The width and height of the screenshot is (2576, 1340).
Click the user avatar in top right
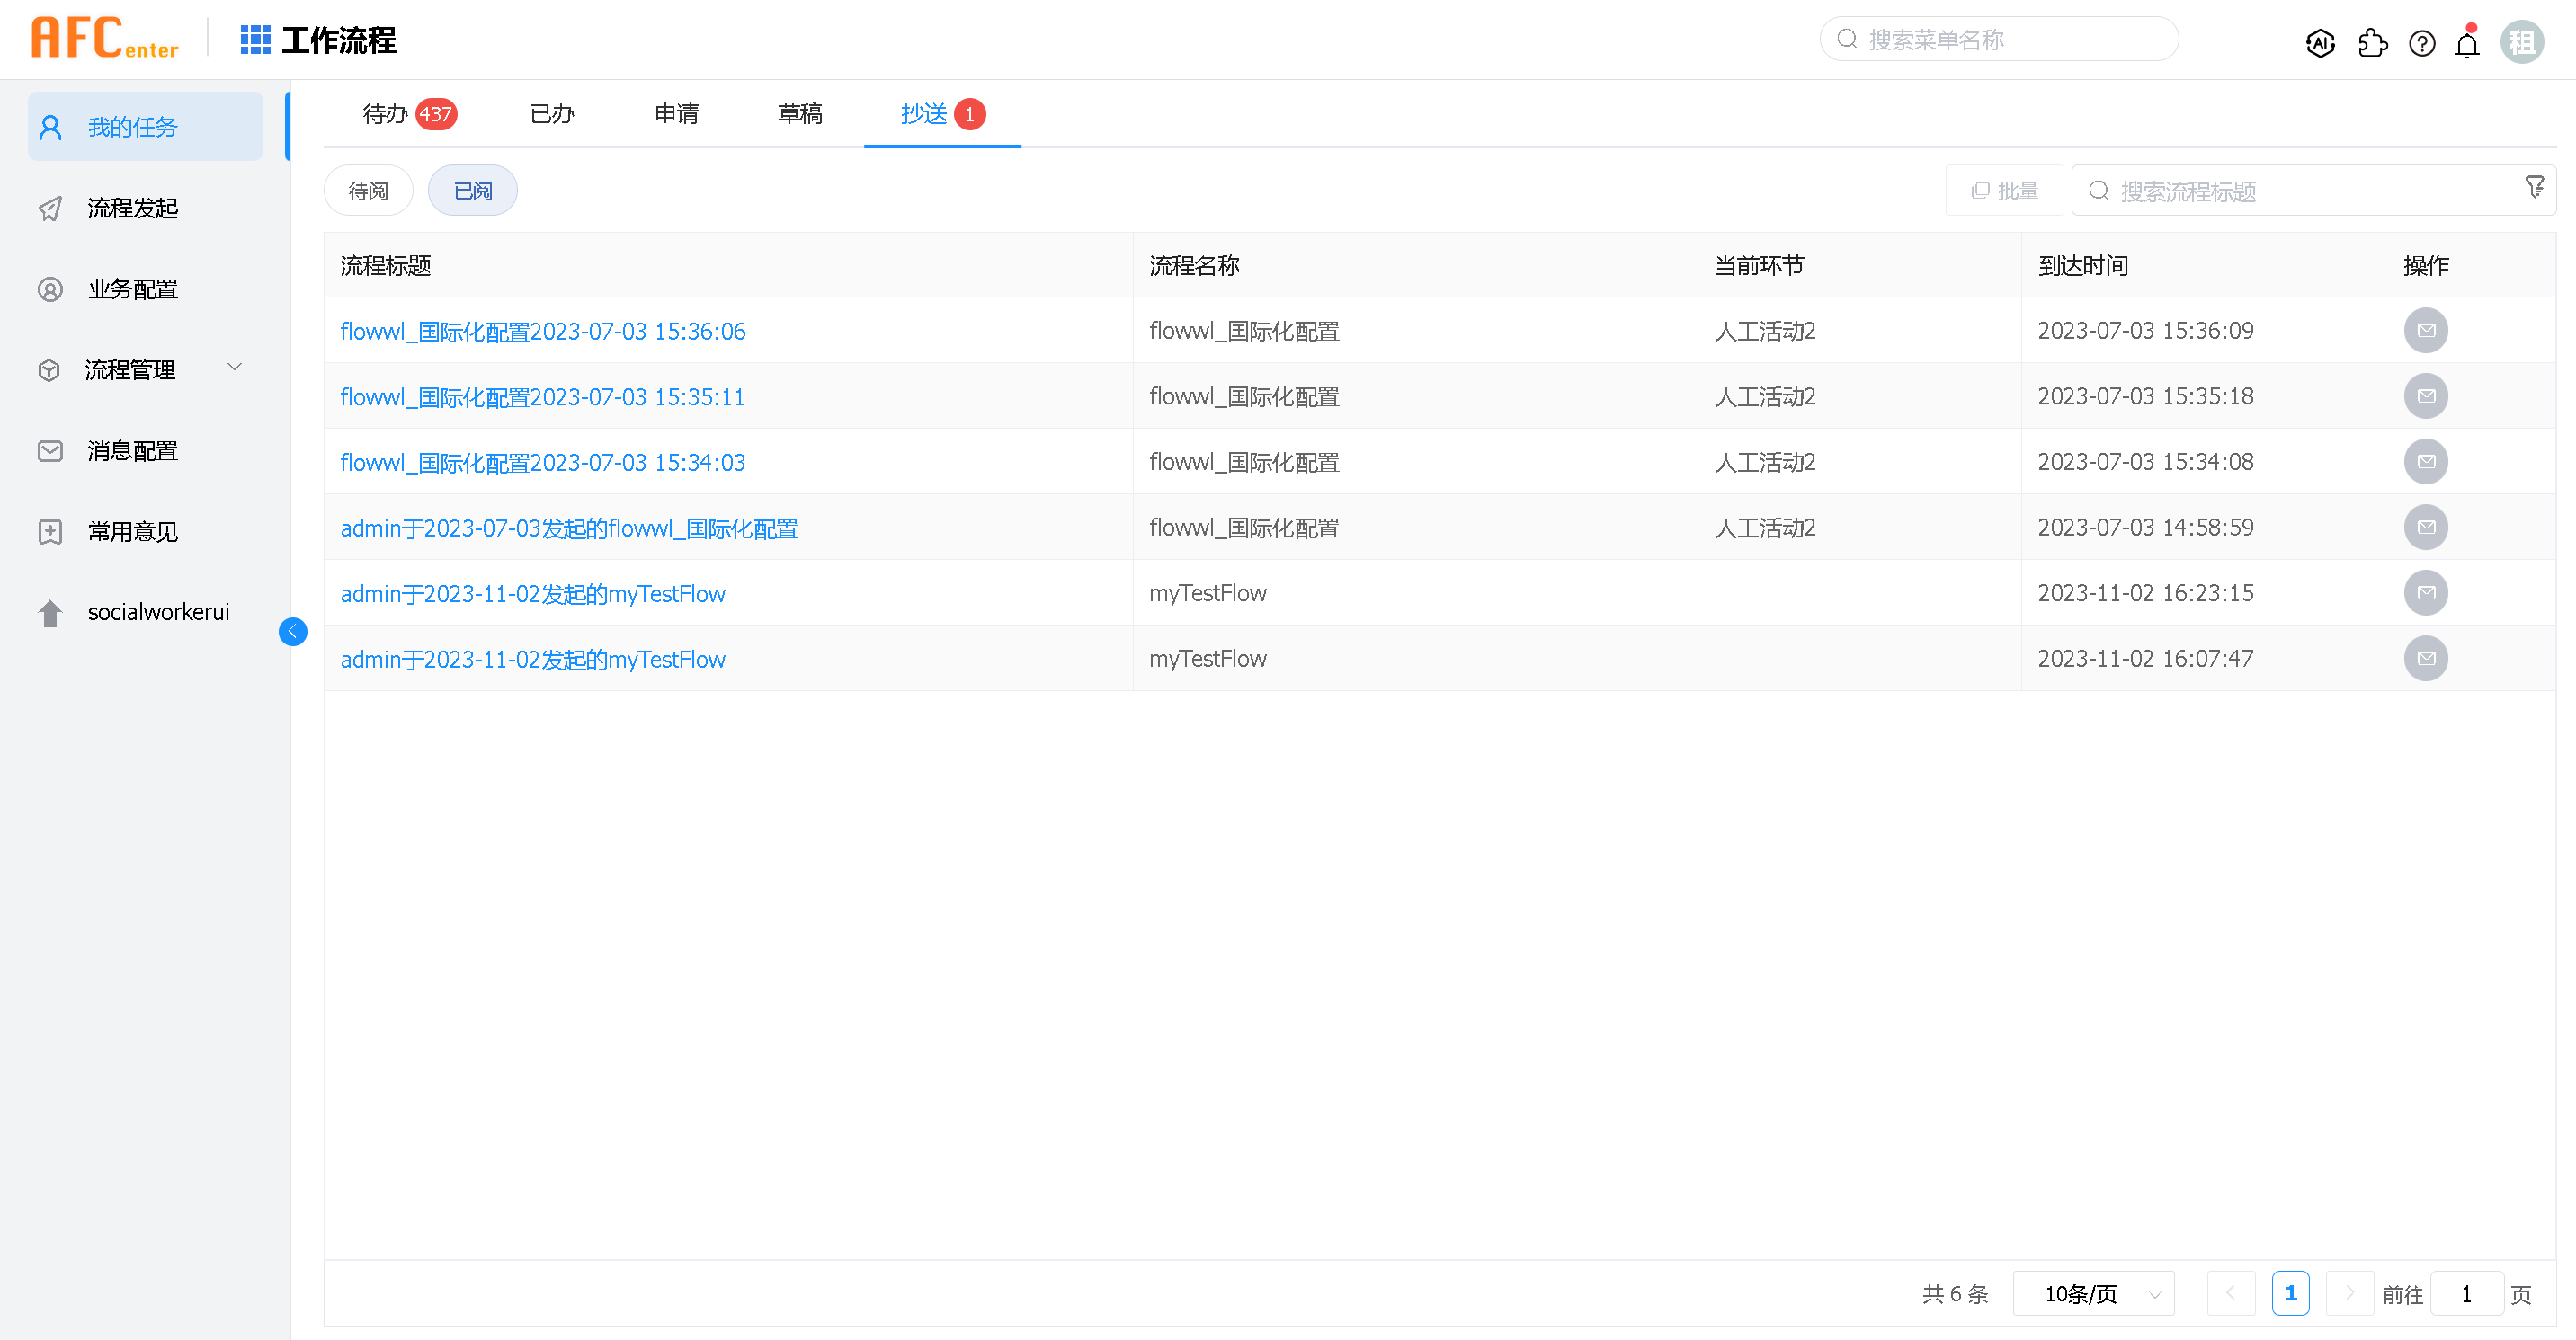click(x=2521, y=42)
